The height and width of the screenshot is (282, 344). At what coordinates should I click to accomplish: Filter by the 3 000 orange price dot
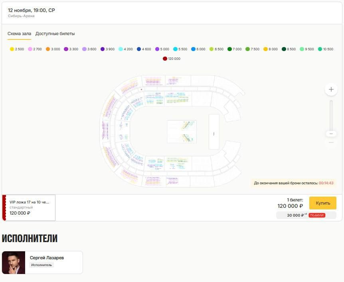click(x=48, y=49)
